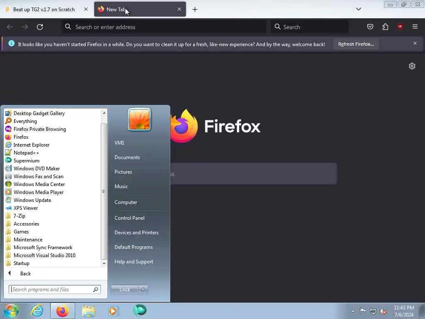Click the forward navigation arrow

pos(25,27)
